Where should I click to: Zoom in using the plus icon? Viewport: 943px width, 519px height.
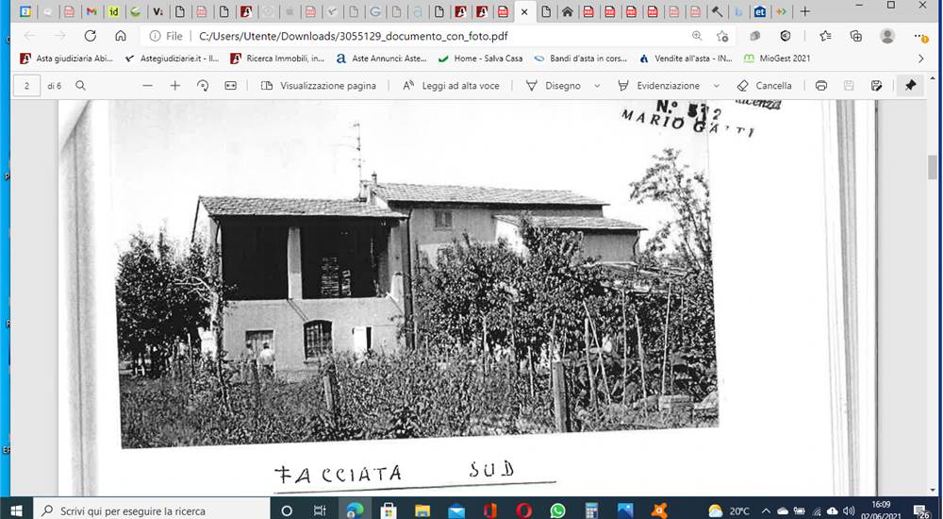click(175, 86)
